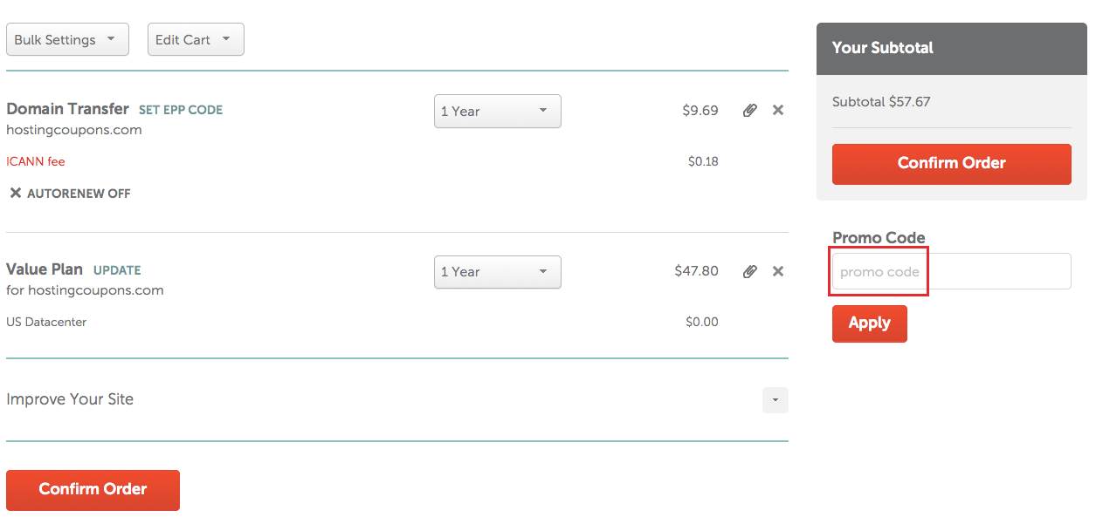The width and height of the screenshot is (1096, 524).
Task: Apply the promo code
Action: click(869, 323)
